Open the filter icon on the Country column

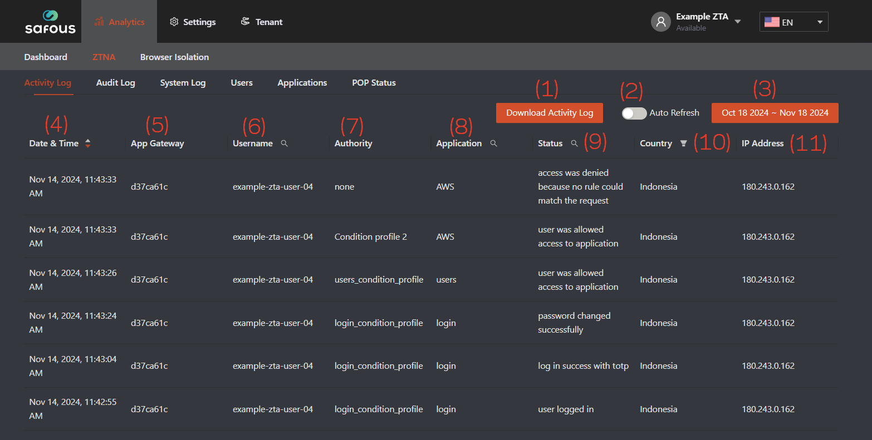(683, 143)
